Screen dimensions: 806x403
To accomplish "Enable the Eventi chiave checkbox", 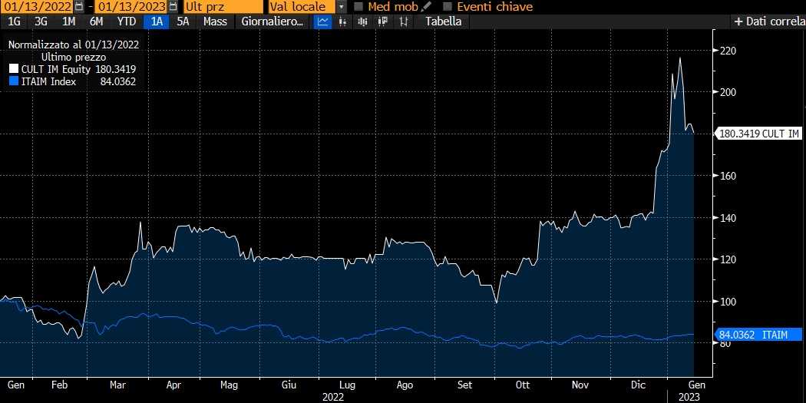I will (448, 7).
